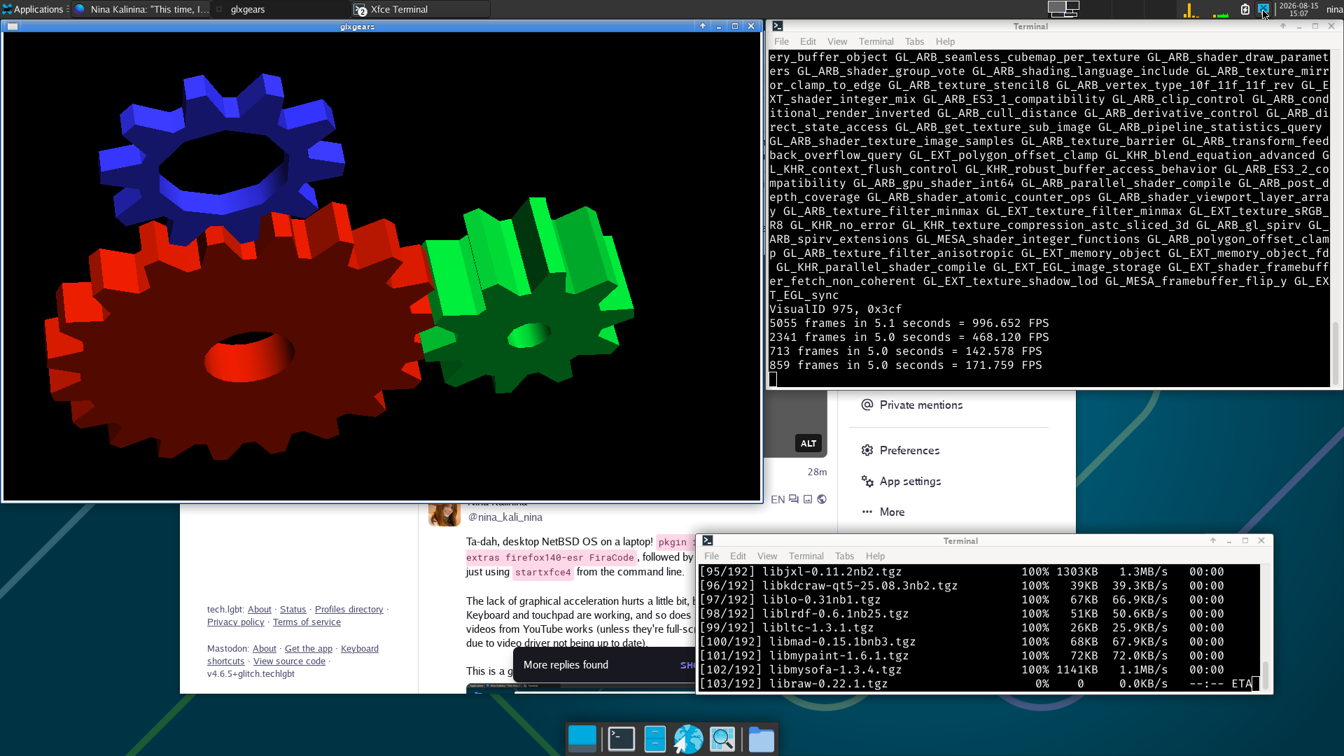This screenshot has width=1344, height=756.
Task: Switch to the Nina Kalinina browser window taskbar button
Action: [141, 9]
